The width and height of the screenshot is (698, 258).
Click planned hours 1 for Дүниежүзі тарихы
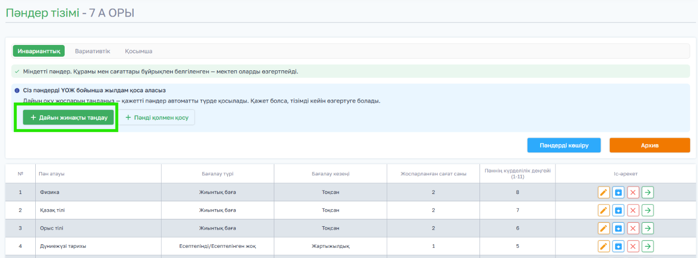[x=433, y=246]
